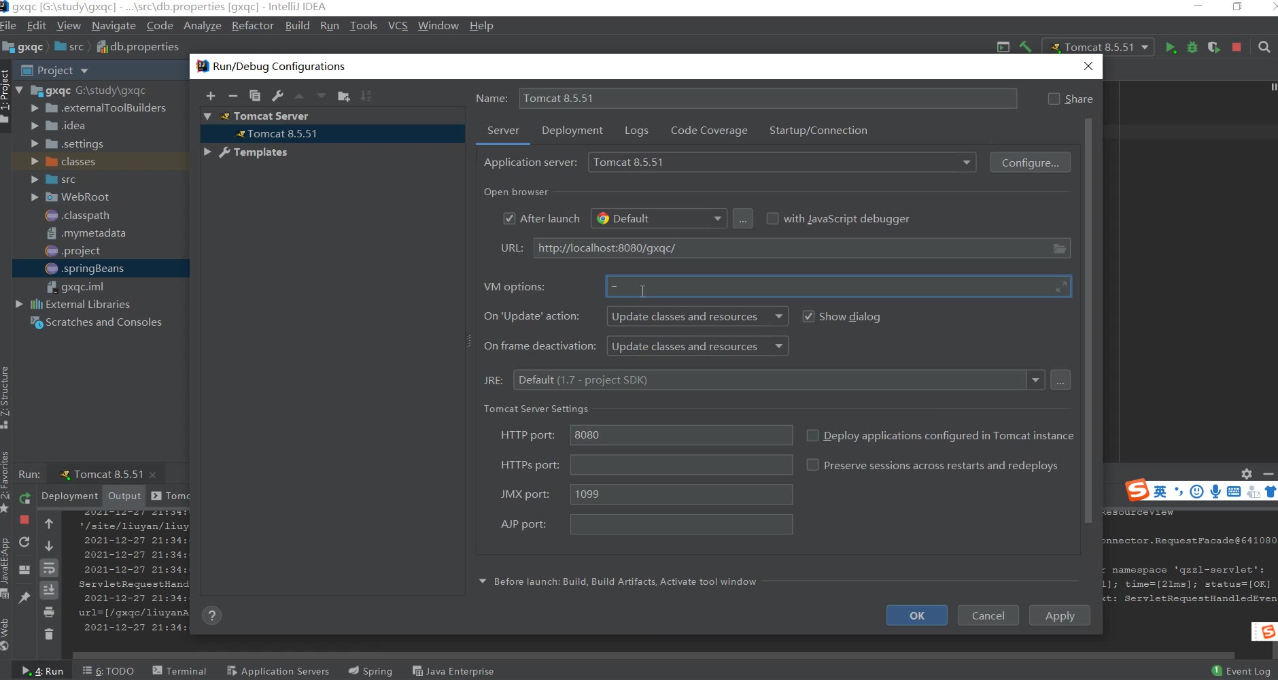This screenshot has width=1278, height=680.
Task: Open Search Everywhere magnifier icon
Action: pos(1264,47)
